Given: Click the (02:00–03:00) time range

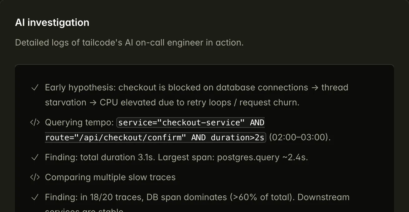Looking at the screenshot, I should (299, 137).
